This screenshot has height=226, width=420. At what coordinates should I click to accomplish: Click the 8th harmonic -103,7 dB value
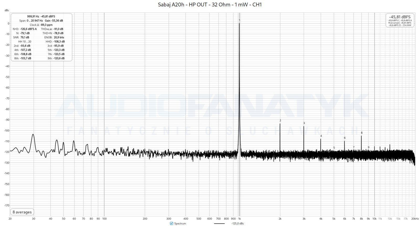[25, 58]
